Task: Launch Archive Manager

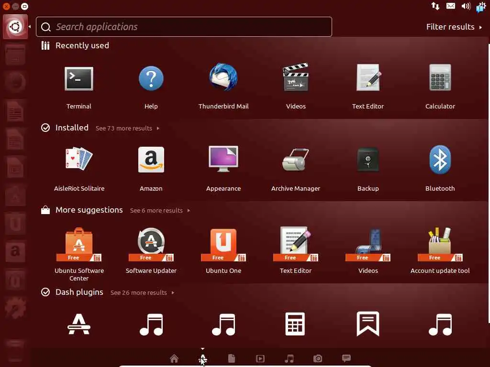Action: (296, 160)
